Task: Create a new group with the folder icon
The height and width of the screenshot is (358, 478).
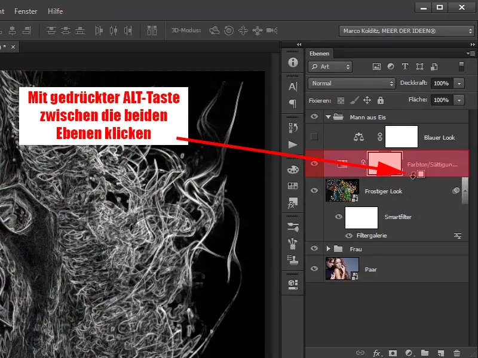Action: tap(425, 353)
